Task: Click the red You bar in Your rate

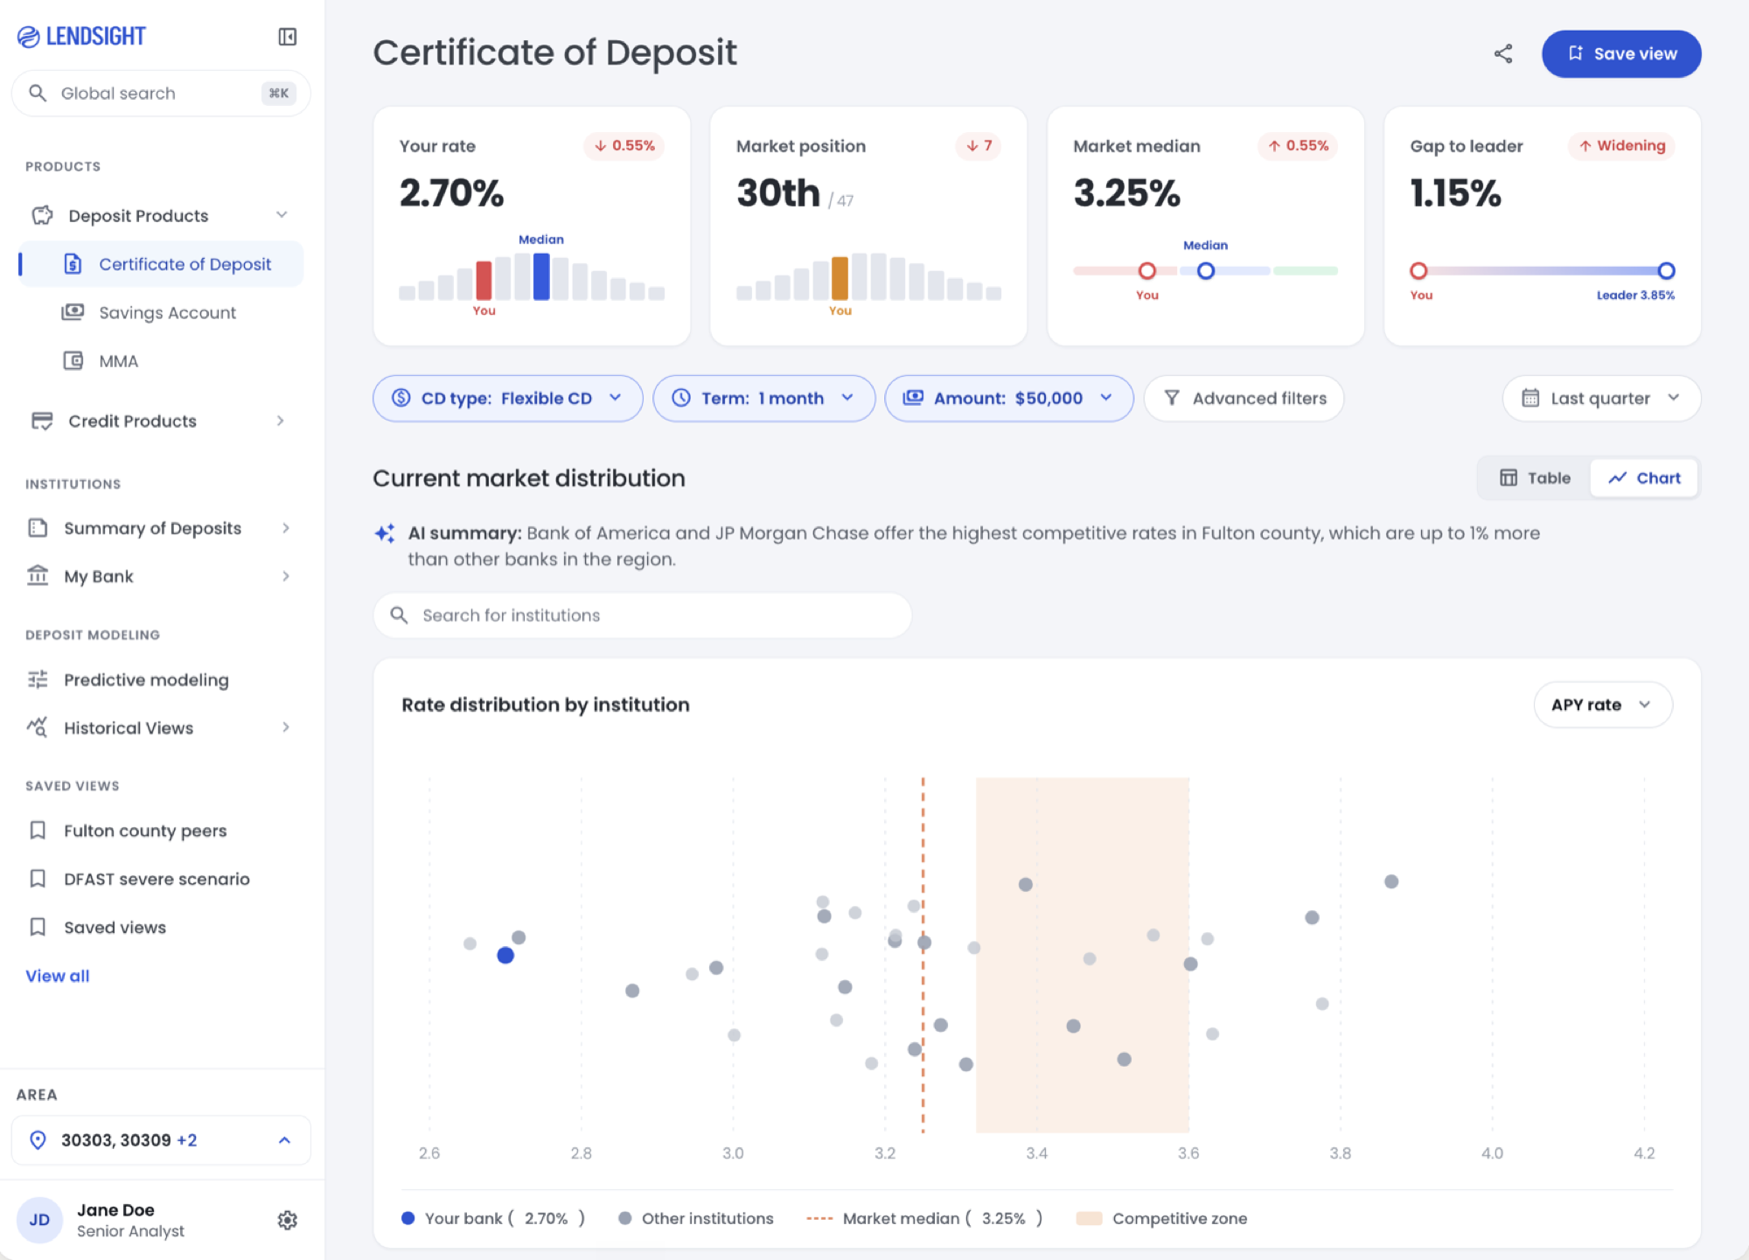Action: [484, 280]
